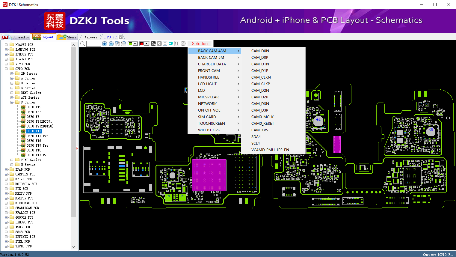
Task: Open the green color dropdown
Action: (135, 44)
